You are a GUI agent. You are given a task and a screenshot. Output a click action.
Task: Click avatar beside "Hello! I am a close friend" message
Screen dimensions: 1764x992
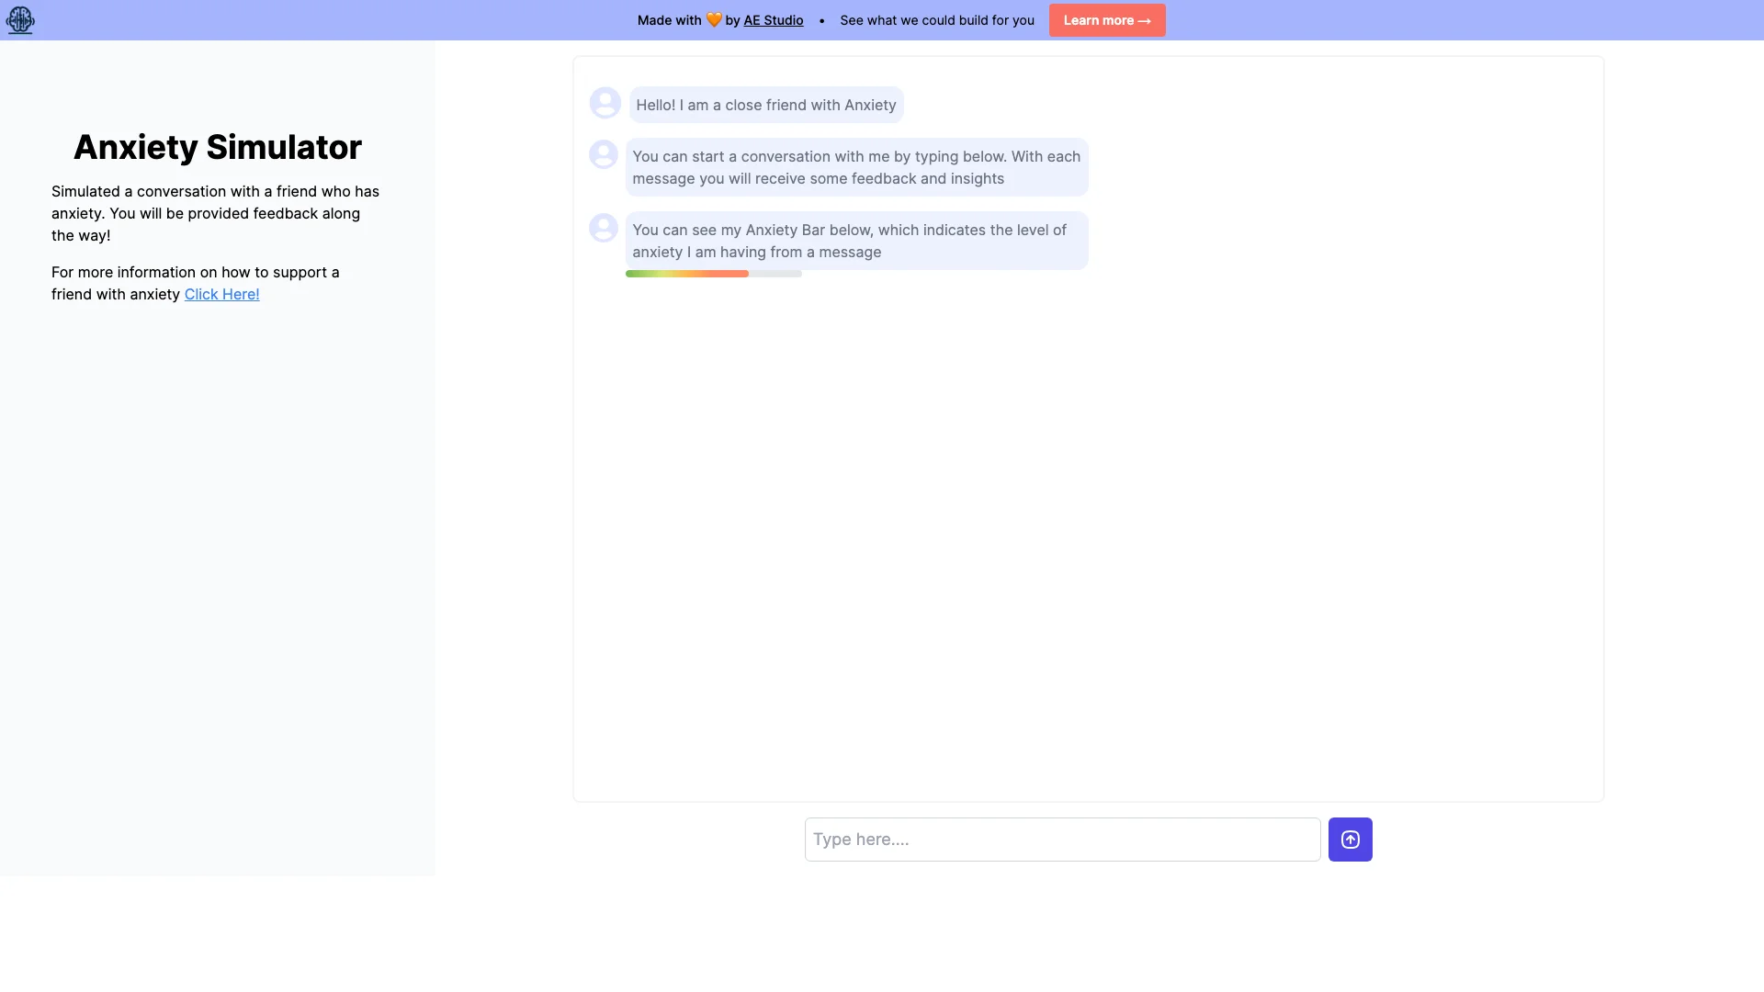pos(605,103)
